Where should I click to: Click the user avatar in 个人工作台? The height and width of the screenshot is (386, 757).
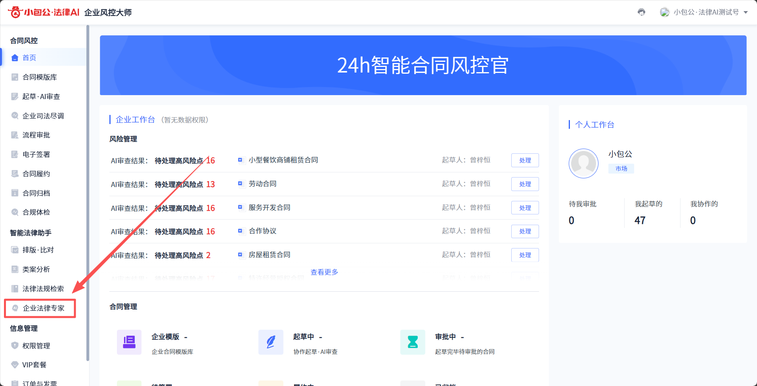(583, 163)
